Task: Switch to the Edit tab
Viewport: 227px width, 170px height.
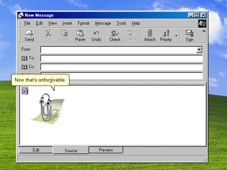Action: point(36,150)
